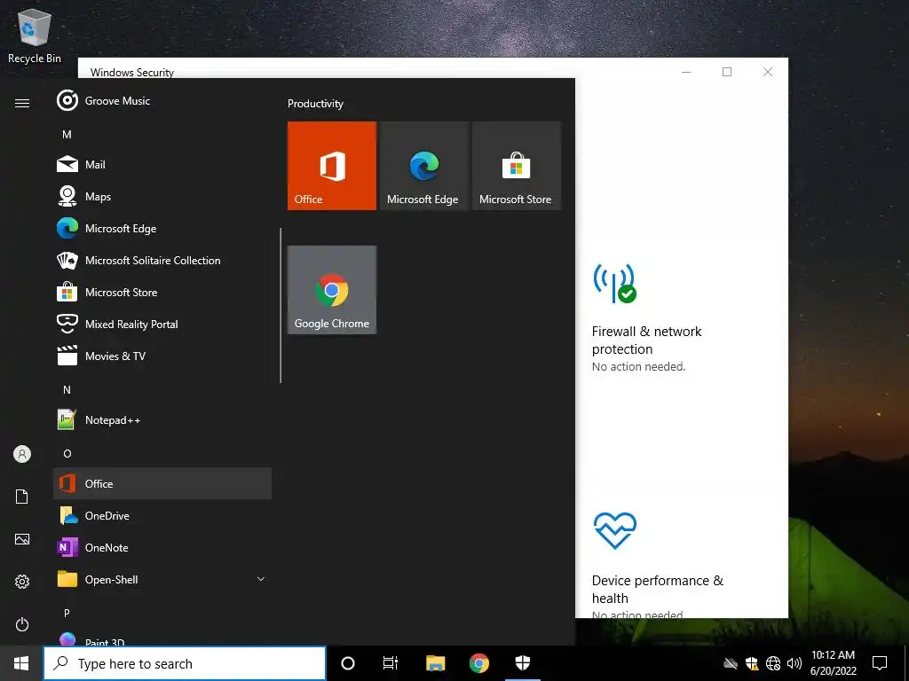Open File Explorer from the taskbar
Screen dimensions: 909x681
[435, 663]
